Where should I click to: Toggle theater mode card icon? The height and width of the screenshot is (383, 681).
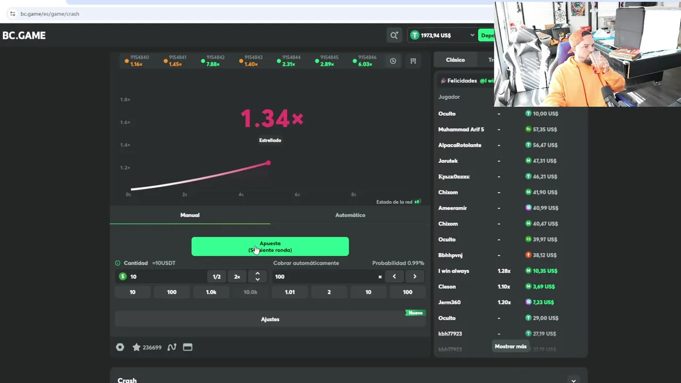click(x=187, y=347)
